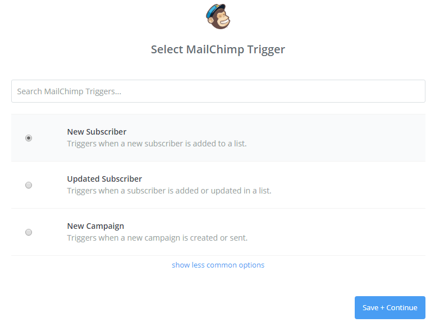Select the New Subscriber radio button

(x=29, y=138)
